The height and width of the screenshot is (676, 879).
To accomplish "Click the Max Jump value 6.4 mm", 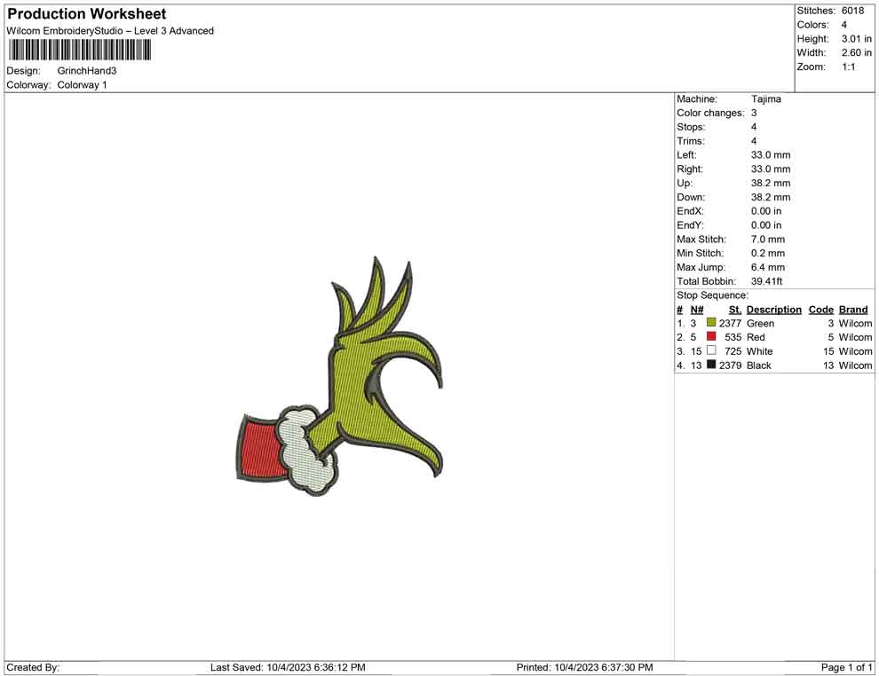I will [x=768, y=267].
